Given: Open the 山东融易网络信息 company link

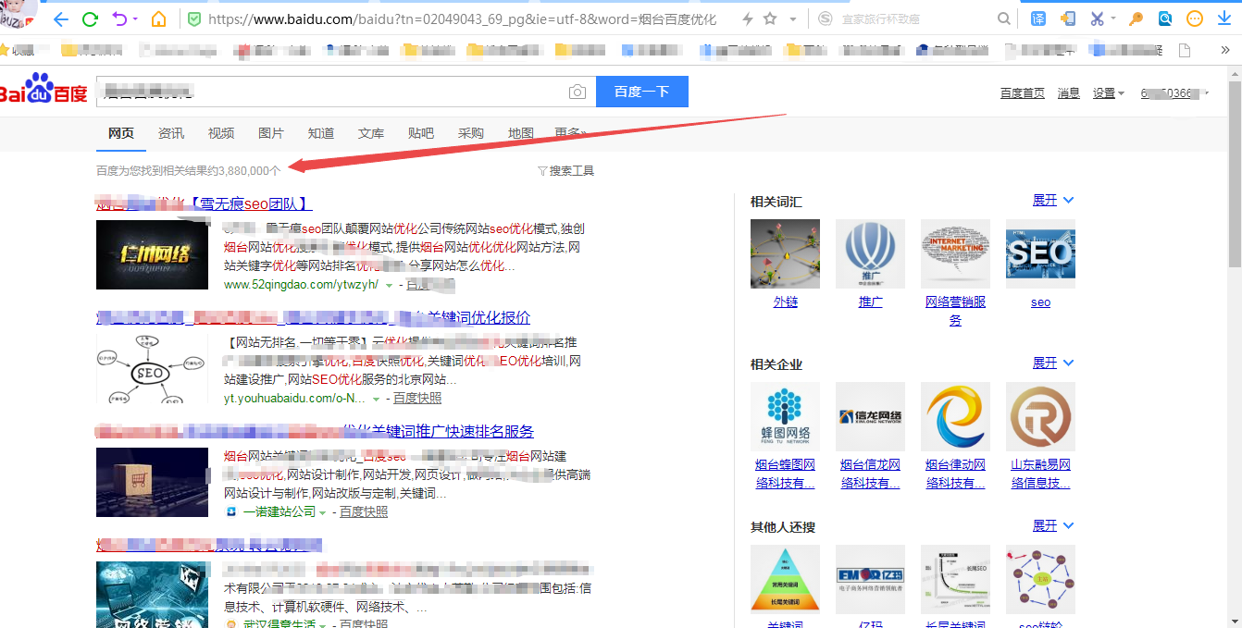Looking at the screenshot, I should (x=1040, y=474).
